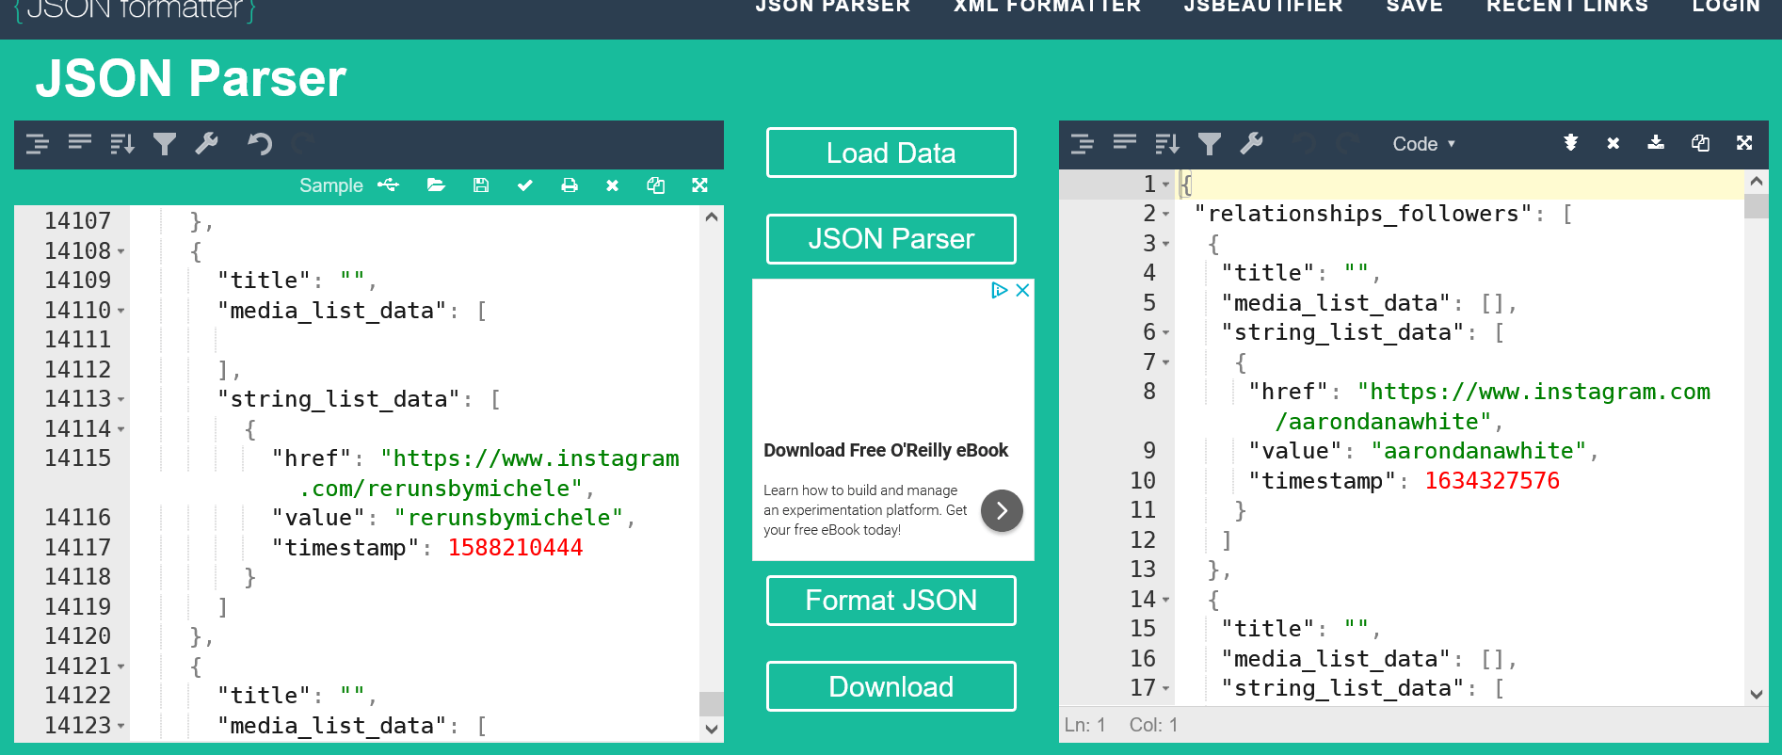Screen dimensions: 1782x755
Task: Open file using folder icon beside Sample
Action: pyautogui.click(x=436, y=185)
